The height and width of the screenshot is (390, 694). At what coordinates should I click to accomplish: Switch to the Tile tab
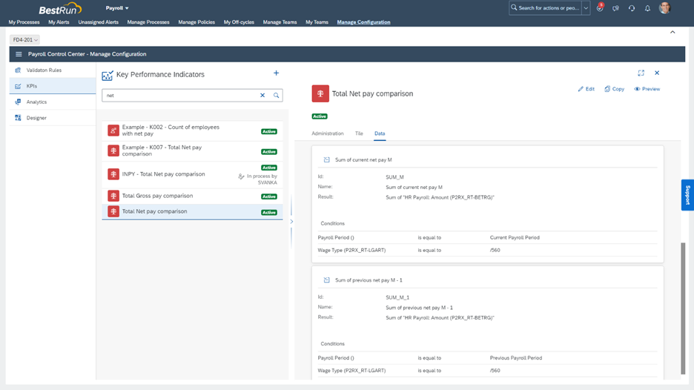pyautogui.click(x=359, y=133)
